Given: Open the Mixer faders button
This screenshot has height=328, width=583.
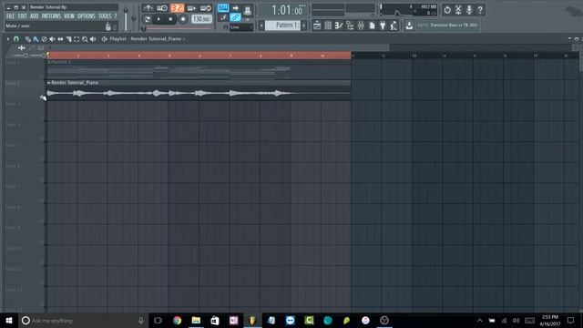Looking at the screenshot, I should (x=361, y=26).
